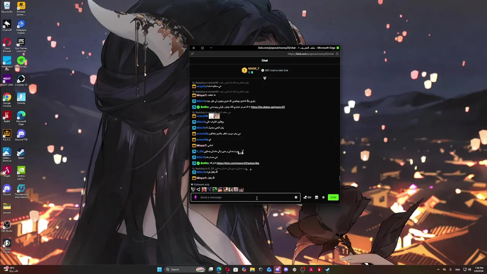Screen dimensions: 487x274
Task: Open the tip.dokan.sa/noony20 link
Action: tap(267, 107)
